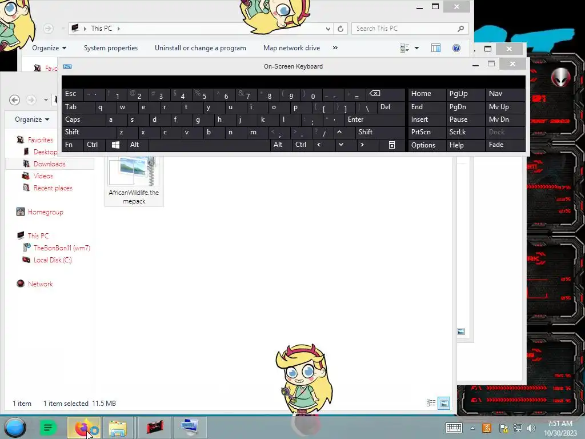The height and width of the screenshot is (439, 585).
Task: Open recent locations dropdown in Downloads window
Action: click(46, 100)
